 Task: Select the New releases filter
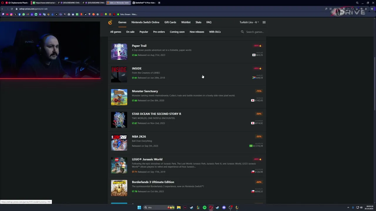pos(197,32)
